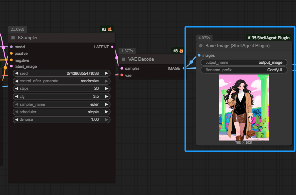Click the IMAGE output socket
Viewport: 297px width, 196px height.
pos(184,69)
